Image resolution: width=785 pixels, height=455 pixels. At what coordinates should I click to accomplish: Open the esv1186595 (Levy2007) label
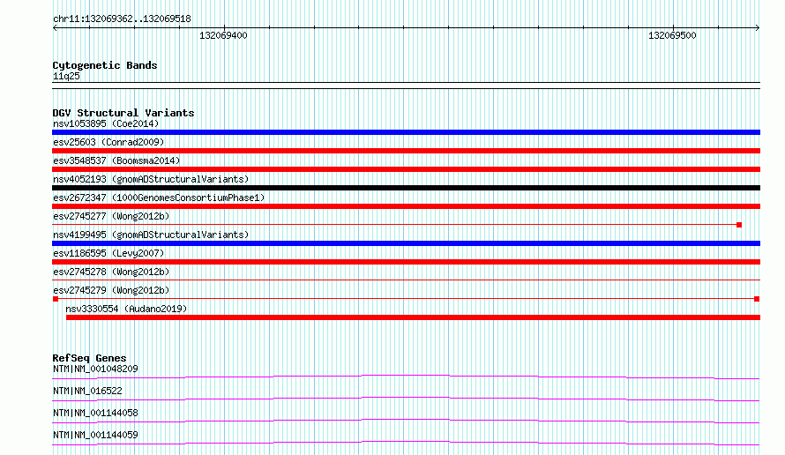click(108, 253)
